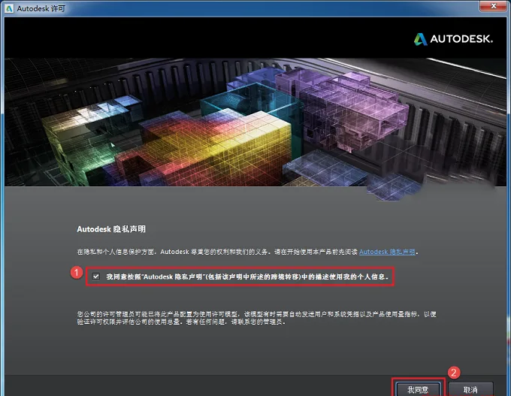Click the 我同意 button
This screenshot has height=396, width=511.
pyautogui.click(x=418, y=389)
